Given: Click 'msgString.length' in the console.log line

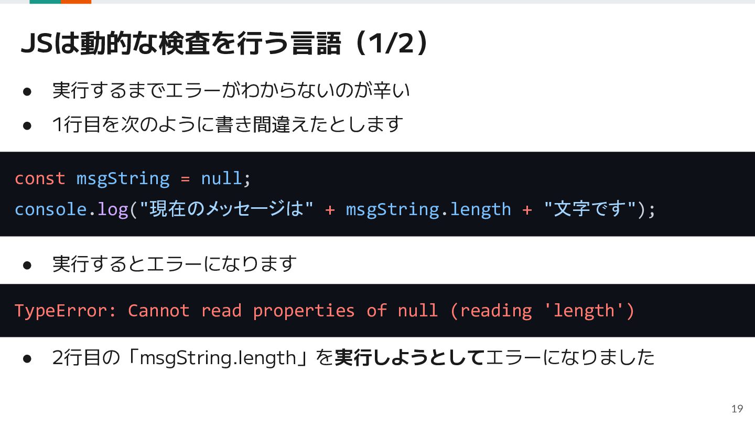Looking at the screenshot, I should (428, 210).
